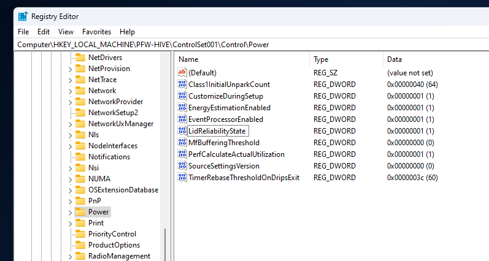Open the Favorites menu
This screenshot has height=261, width=489.
click(x=96, y=32)
